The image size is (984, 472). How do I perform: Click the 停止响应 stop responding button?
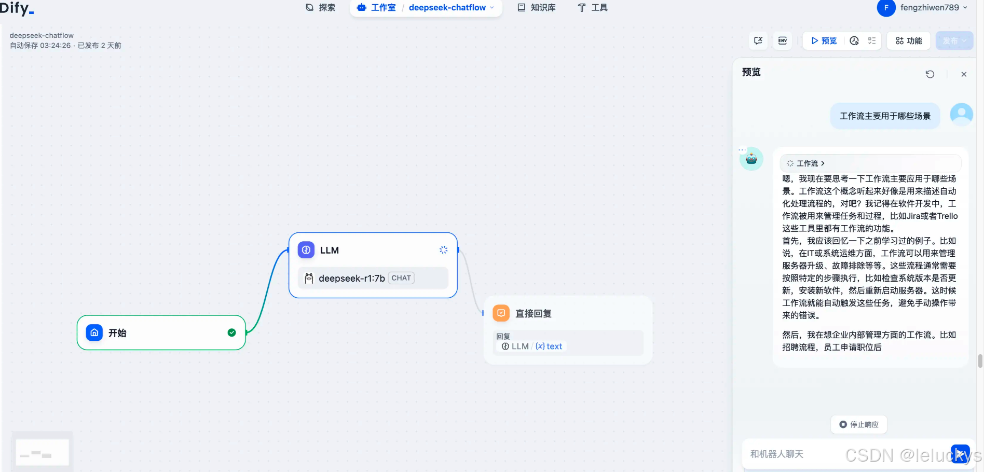pos(859,424)
